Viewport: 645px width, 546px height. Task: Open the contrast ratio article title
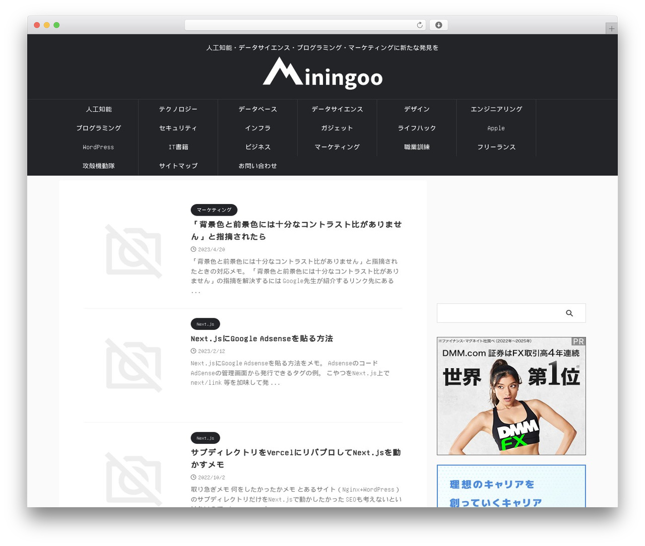(x=296, y=231)
